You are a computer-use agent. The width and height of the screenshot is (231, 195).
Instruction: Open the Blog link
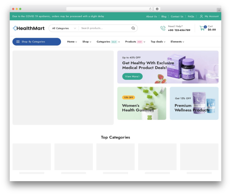click(164, 17)
